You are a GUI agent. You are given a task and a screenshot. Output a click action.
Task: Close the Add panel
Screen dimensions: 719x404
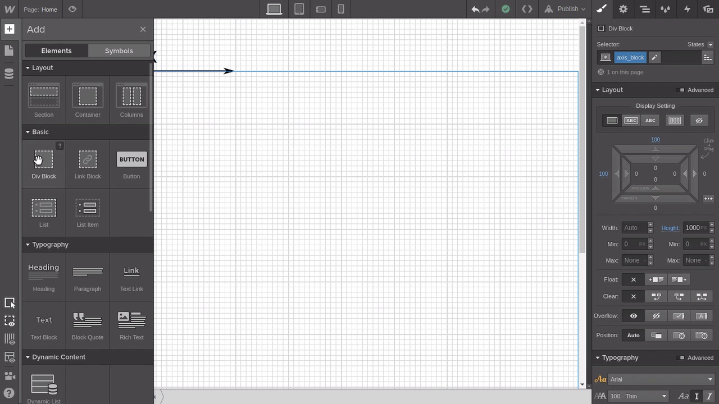(143, 29)
